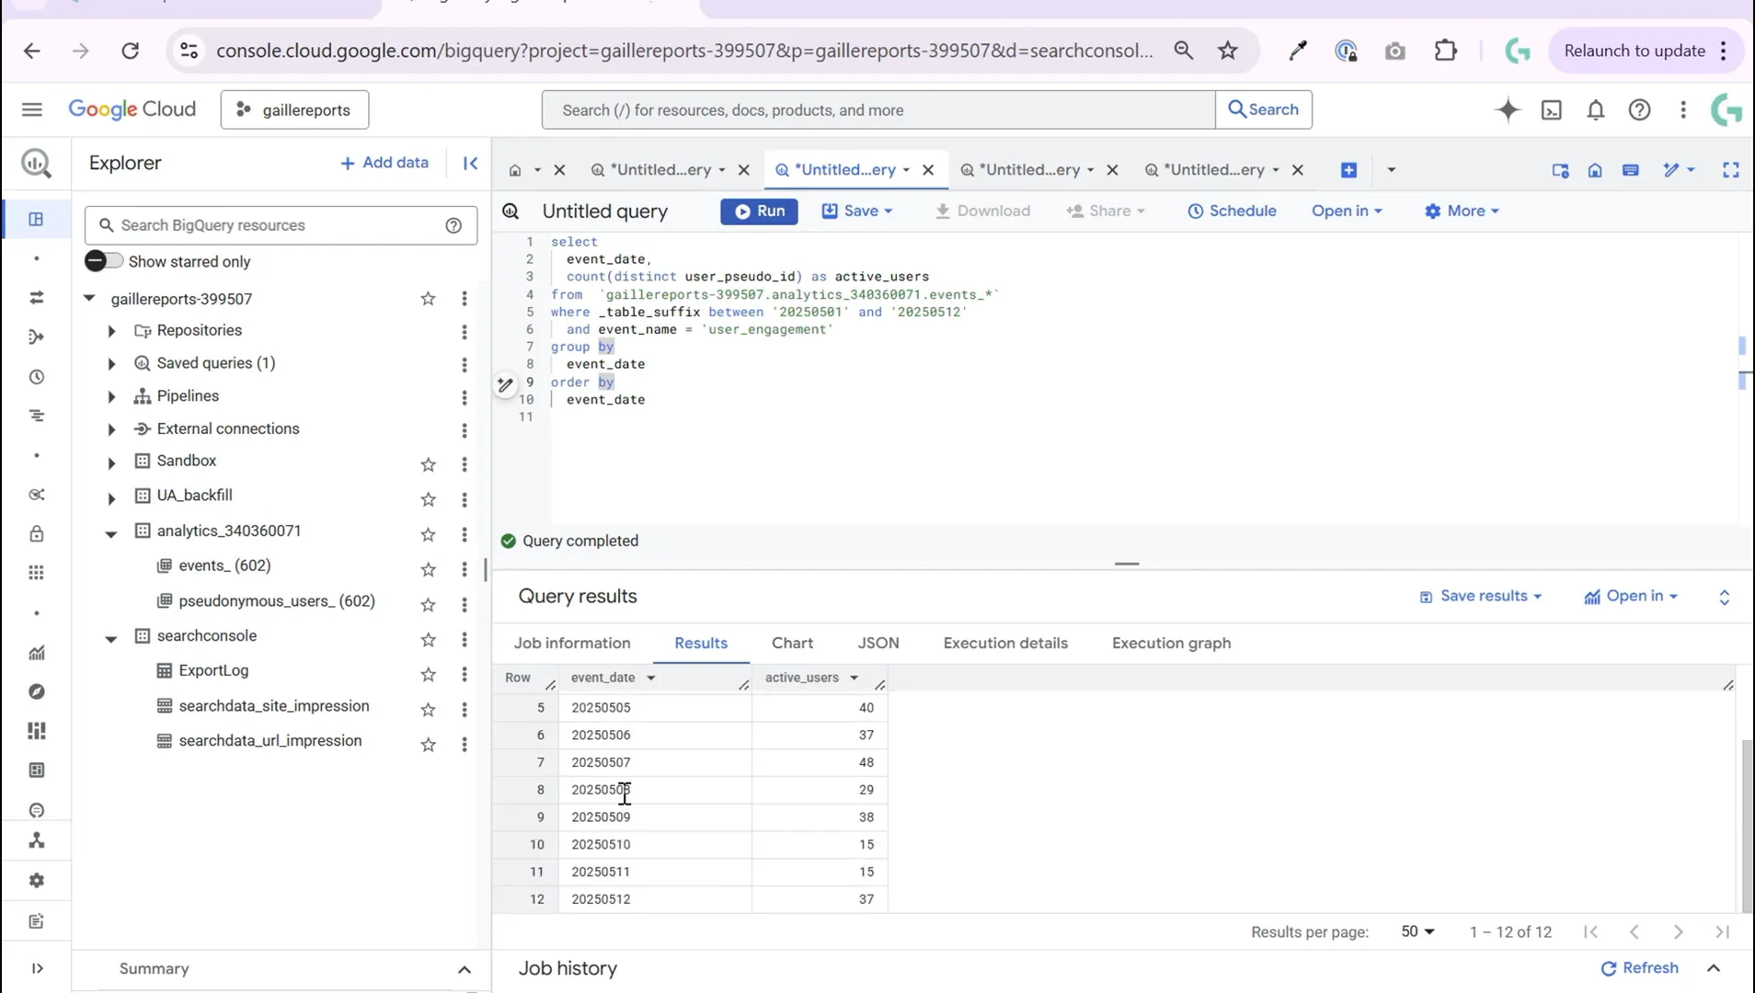Activate Cloud Shell terminal icon
Viewport: 1755px width, 993px height.
(1552, 109)
